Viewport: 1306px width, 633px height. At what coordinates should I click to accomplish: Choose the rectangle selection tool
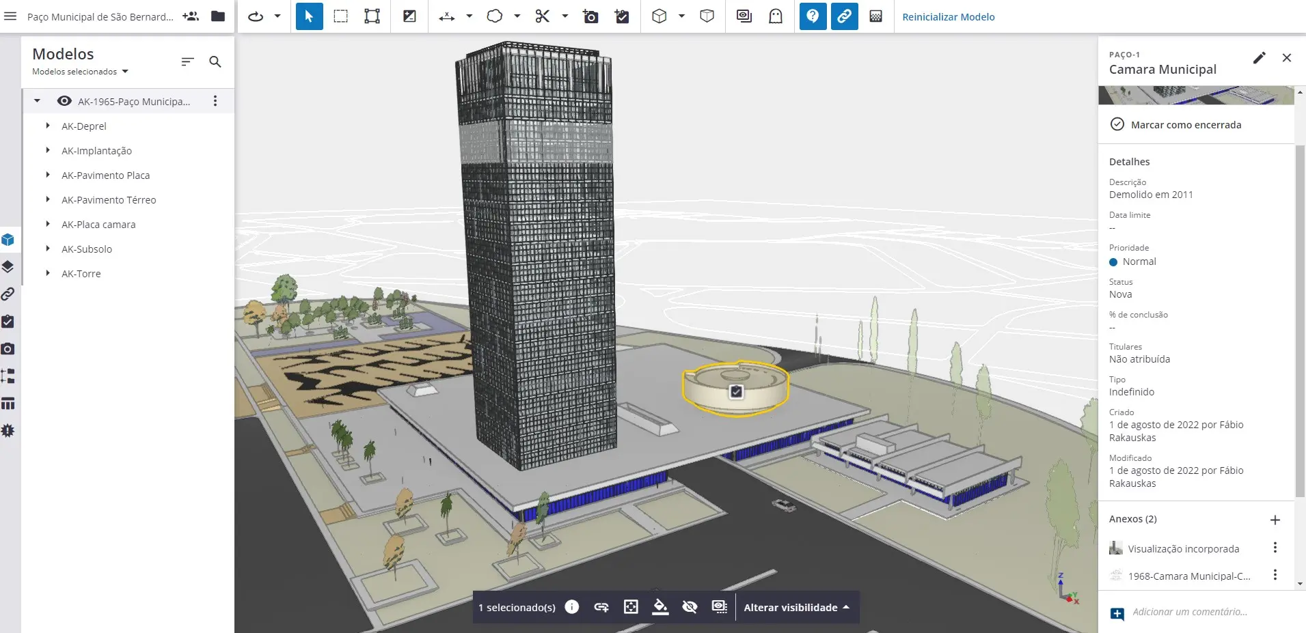[340, 17]
